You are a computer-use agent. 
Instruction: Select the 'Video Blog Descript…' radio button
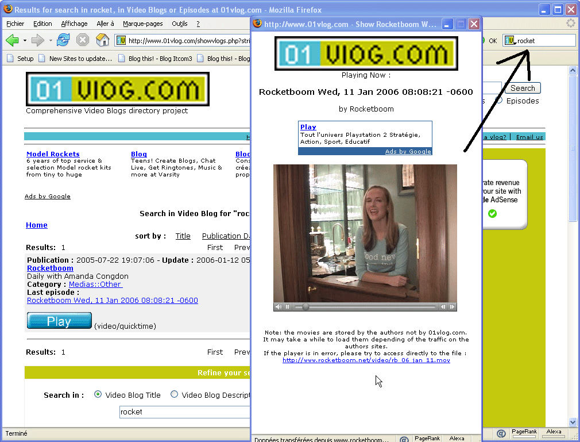click(174, 395)
